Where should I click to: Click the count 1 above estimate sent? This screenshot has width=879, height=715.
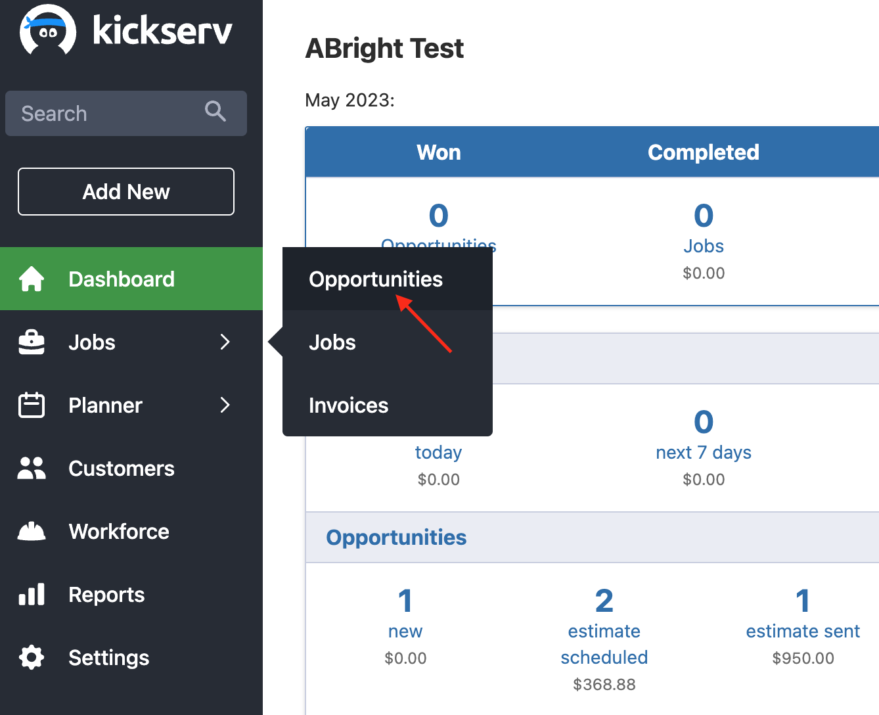tap(803, 601)
